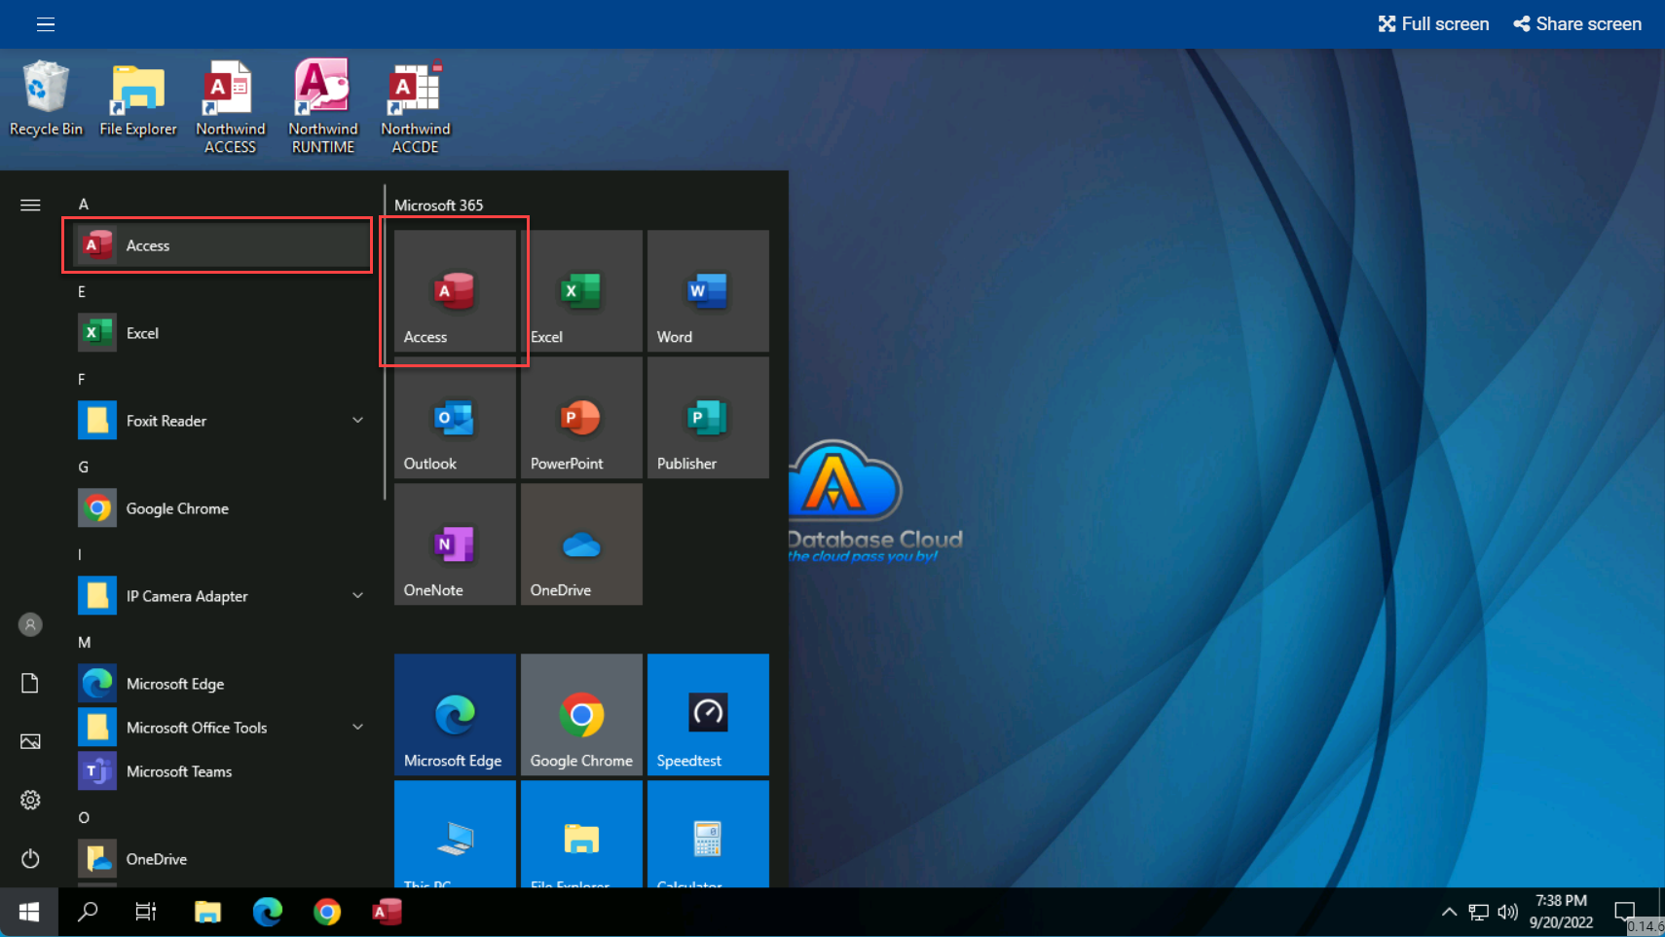Open the top-bar hamburger menu
Image resolution: width=1665 pixels, height=937 pixels.
[46, 24]
